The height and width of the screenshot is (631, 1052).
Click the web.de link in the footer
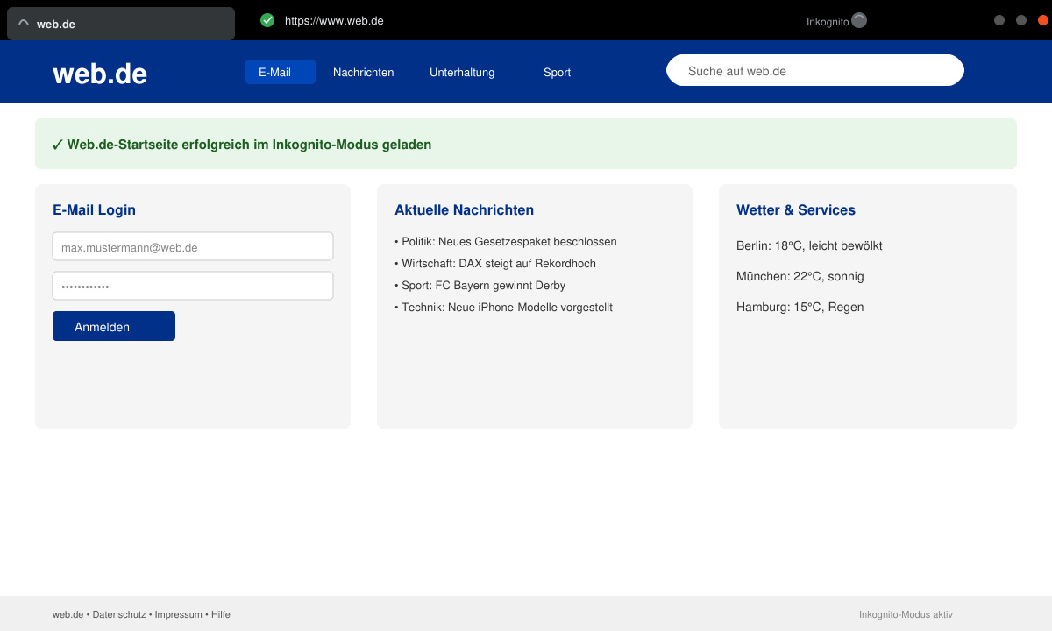pyautogui.click(x=68, y=614)
